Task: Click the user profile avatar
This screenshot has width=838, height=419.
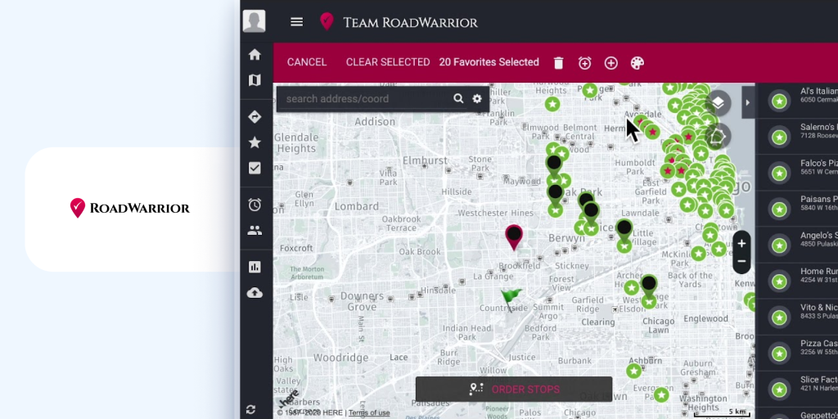Action: [255, 21]
